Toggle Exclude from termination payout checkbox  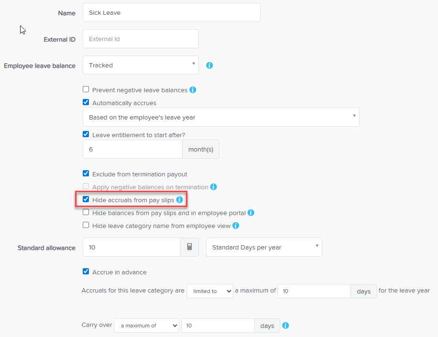point(86,174)
